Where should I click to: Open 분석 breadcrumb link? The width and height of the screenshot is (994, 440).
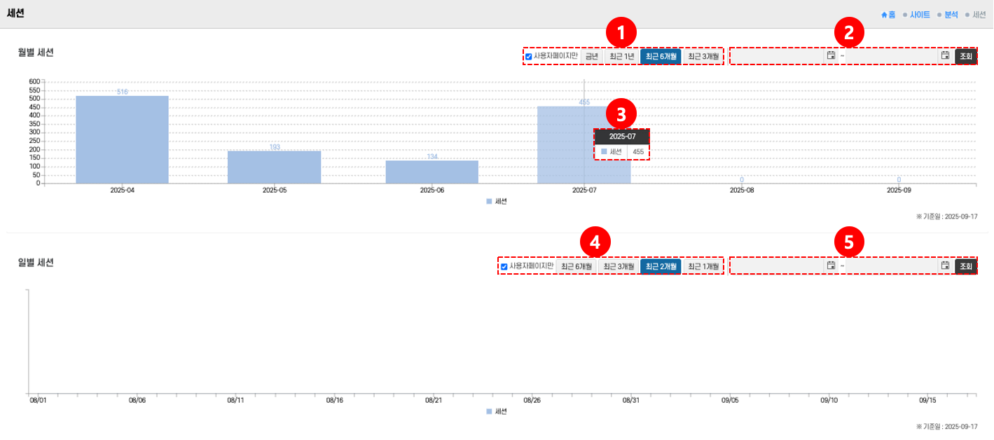951,15
